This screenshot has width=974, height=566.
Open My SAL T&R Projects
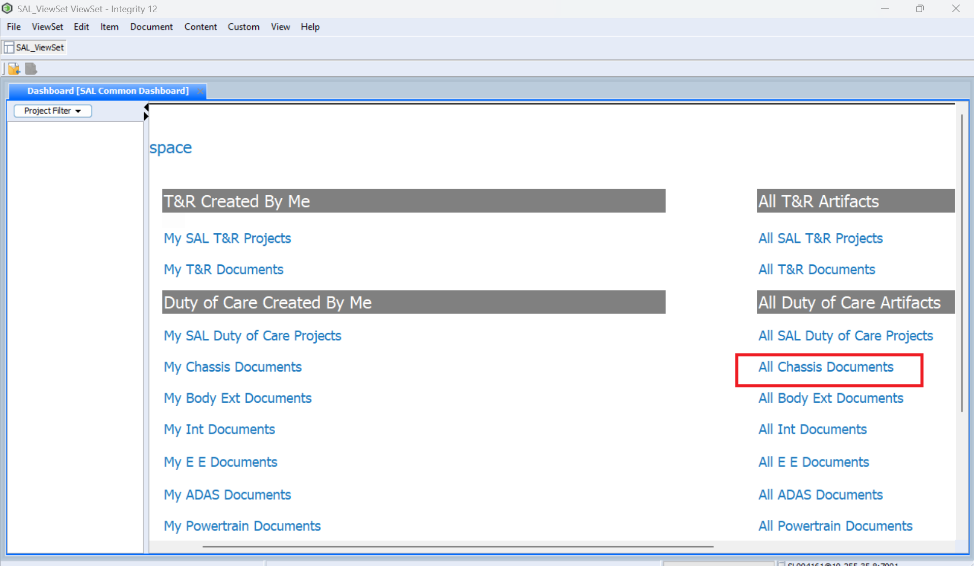click(x=227, y=238)
